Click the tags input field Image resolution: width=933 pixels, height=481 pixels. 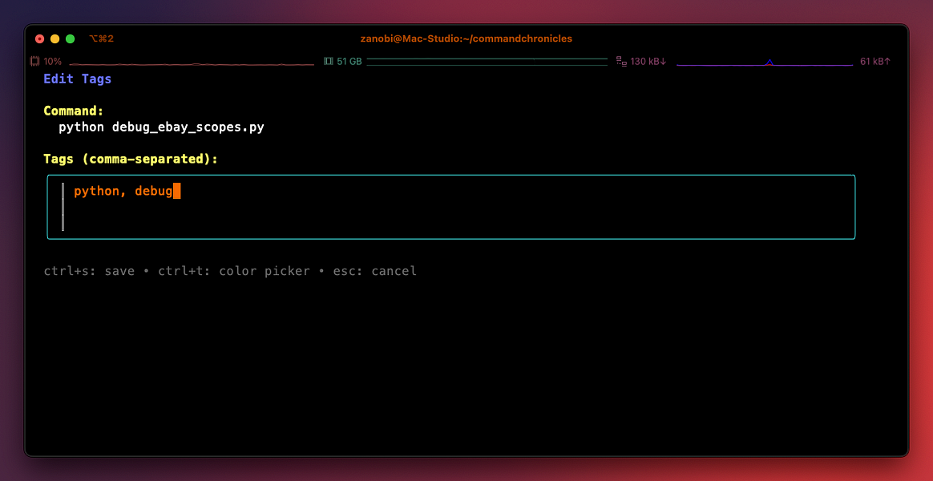(x=451, y=207)
